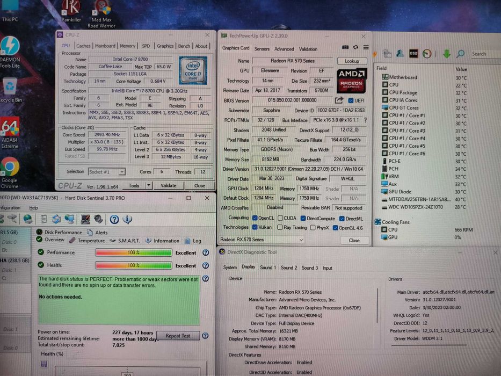Open the Mad Max Road Warrior shortcut

(x=101, y=14)
